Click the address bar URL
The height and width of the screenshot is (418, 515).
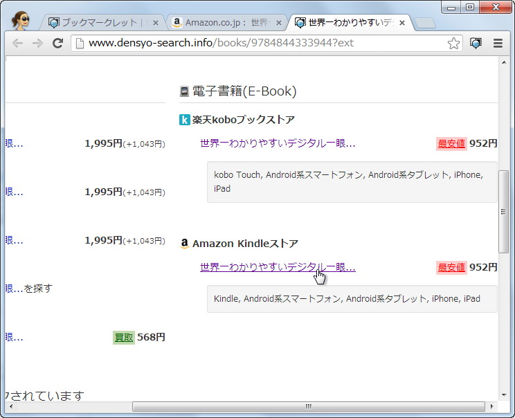pyautogui.click(x=221, y=43)
